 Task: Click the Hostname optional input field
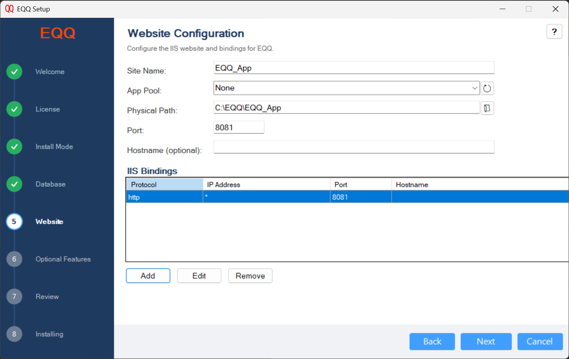coord(354,147)
